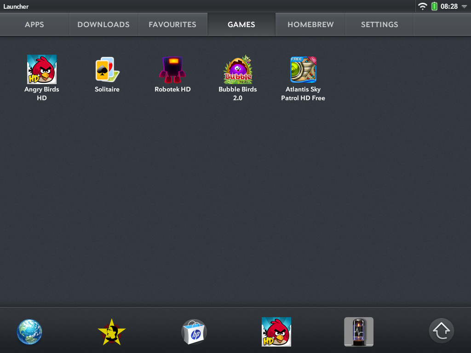471x353 pixels.
Task: Launch Atlantis Sky Patrol HD Free
Action: [x=303, y=70]
